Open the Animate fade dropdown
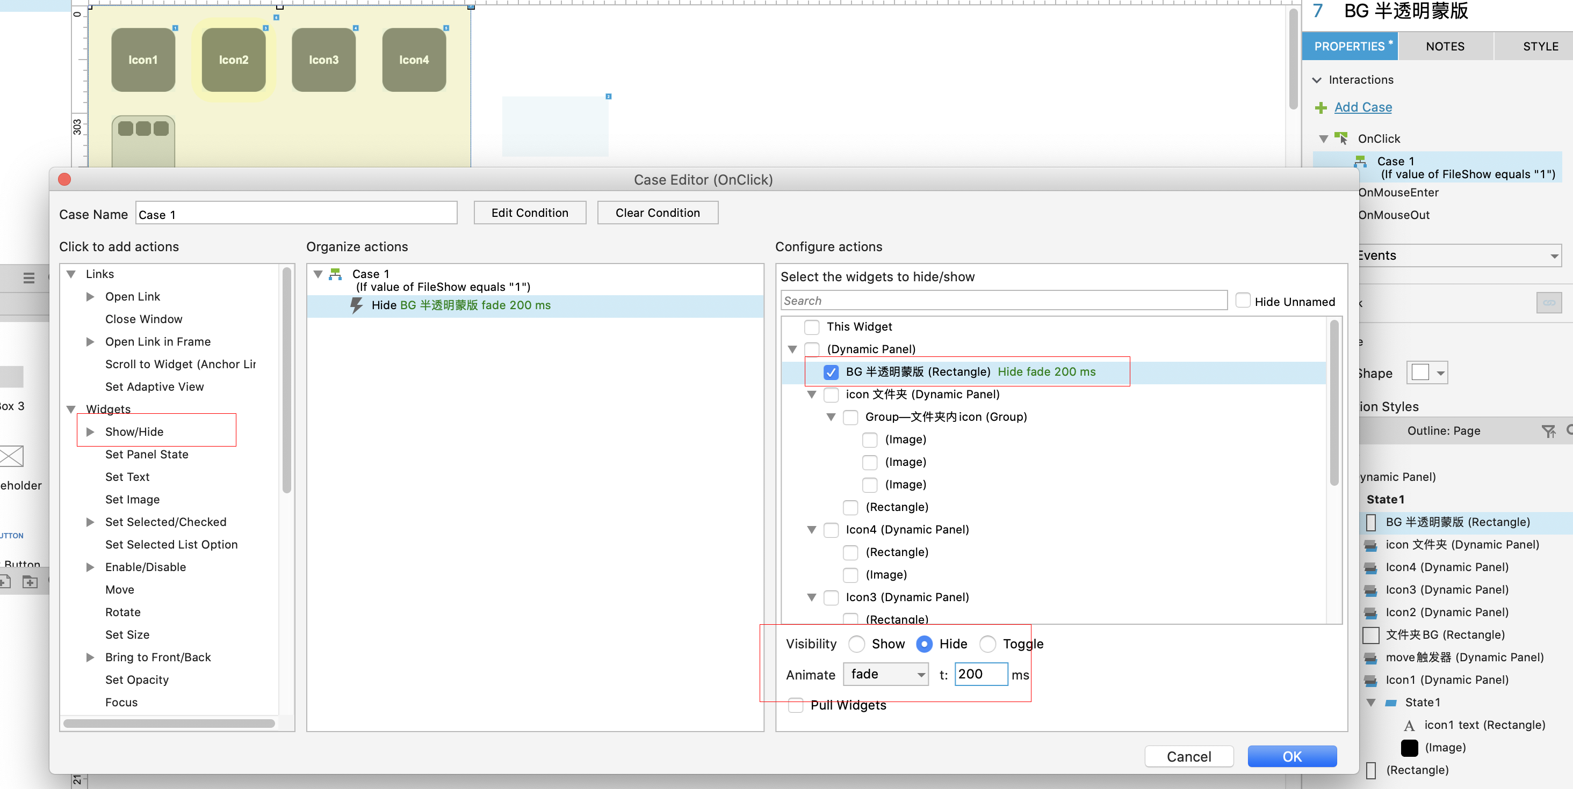This screenshot has width=1573, height=789. click(886, 674)
